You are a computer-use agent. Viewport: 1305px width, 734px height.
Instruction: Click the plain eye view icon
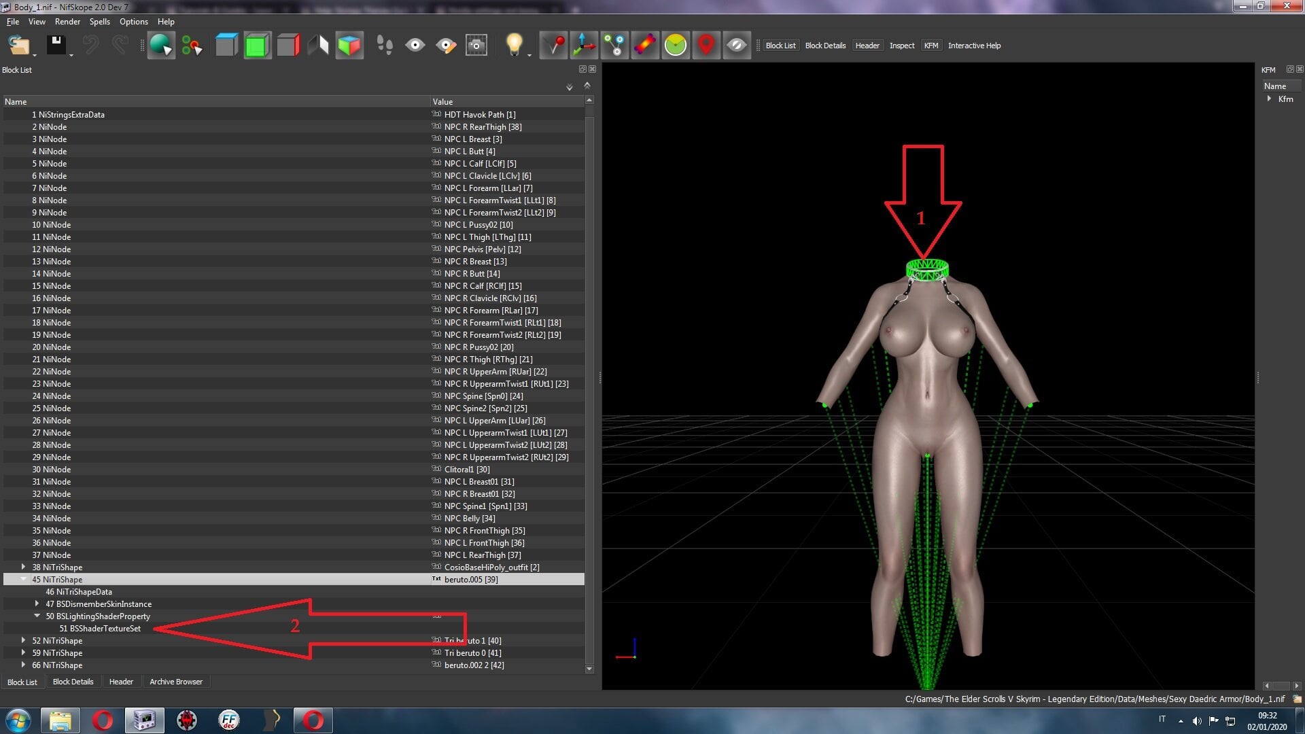pos(415,46)
